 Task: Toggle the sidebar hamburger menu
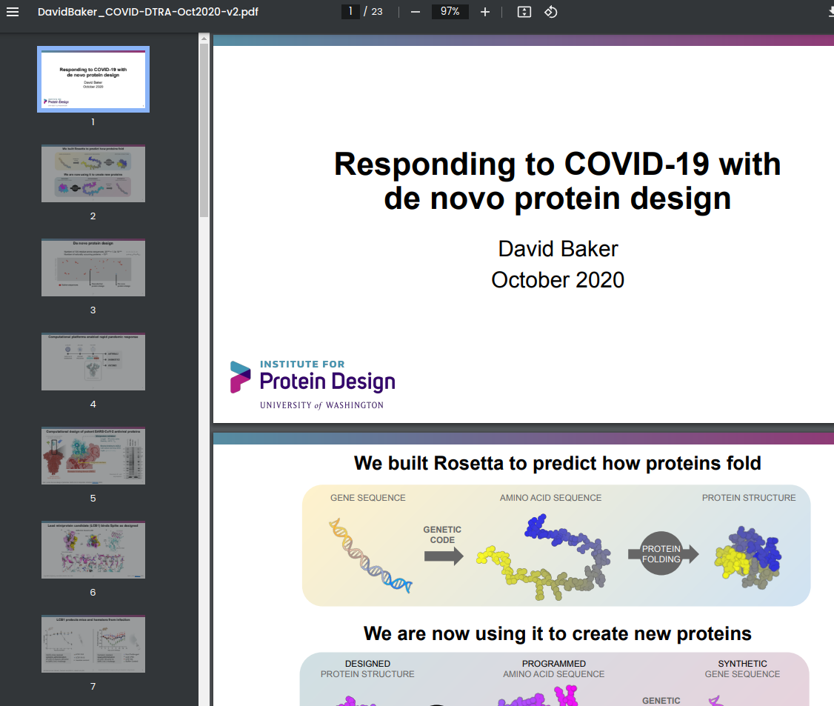coord(13,12)
